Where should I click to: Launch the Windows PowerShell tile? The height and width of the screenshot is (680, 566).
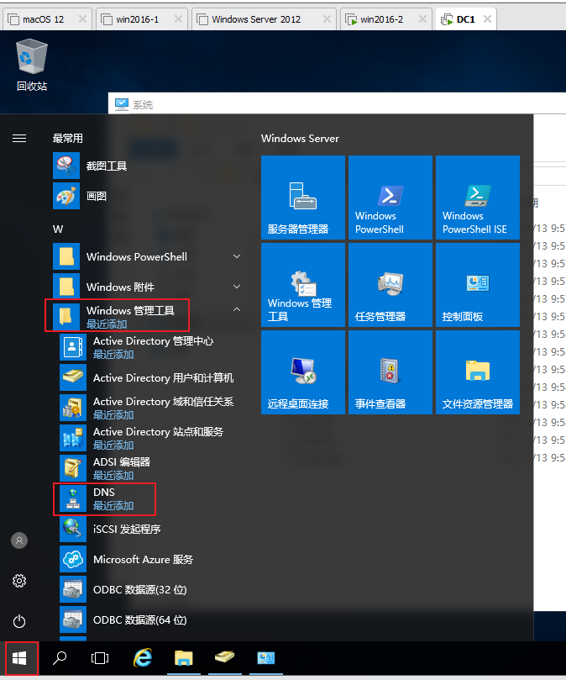coord(390,198)
